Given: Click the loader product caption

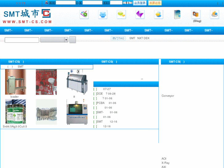Looking at the screenshot, I should 14,97.
